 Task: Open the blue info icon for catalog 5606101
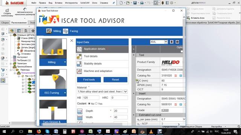point(181,104)
